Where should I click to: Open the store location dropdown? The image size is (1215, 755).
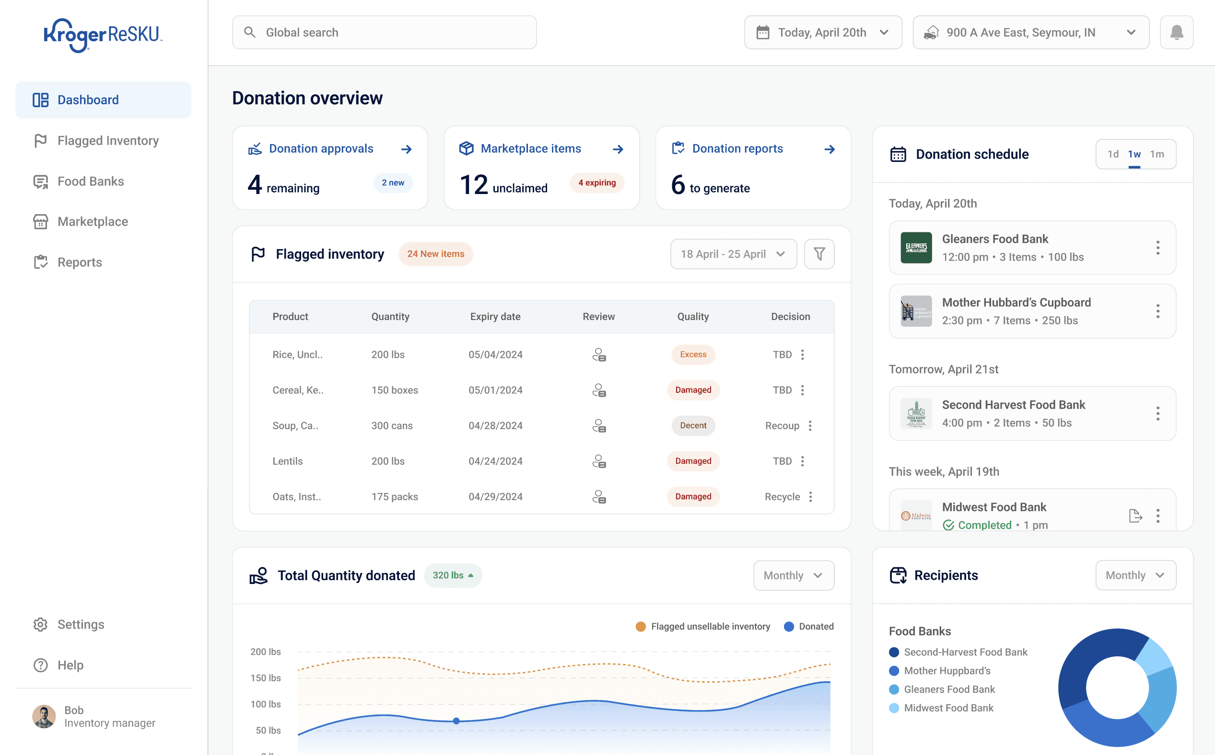(x=1030, y=33)
